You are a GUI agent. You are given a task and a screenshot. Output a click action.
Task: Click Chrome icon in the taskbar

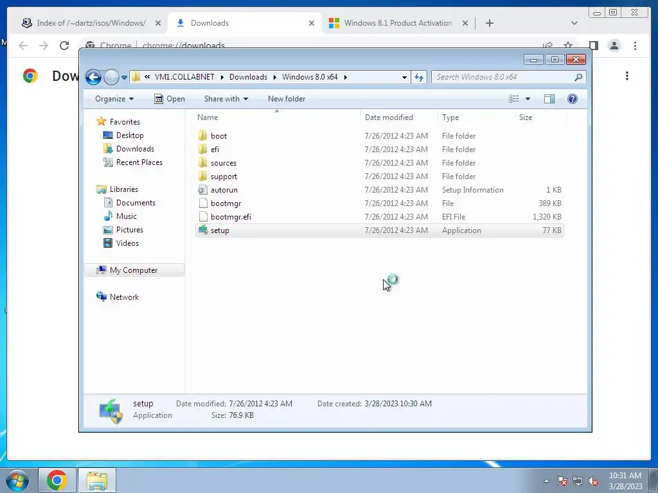tap(57, 480)
